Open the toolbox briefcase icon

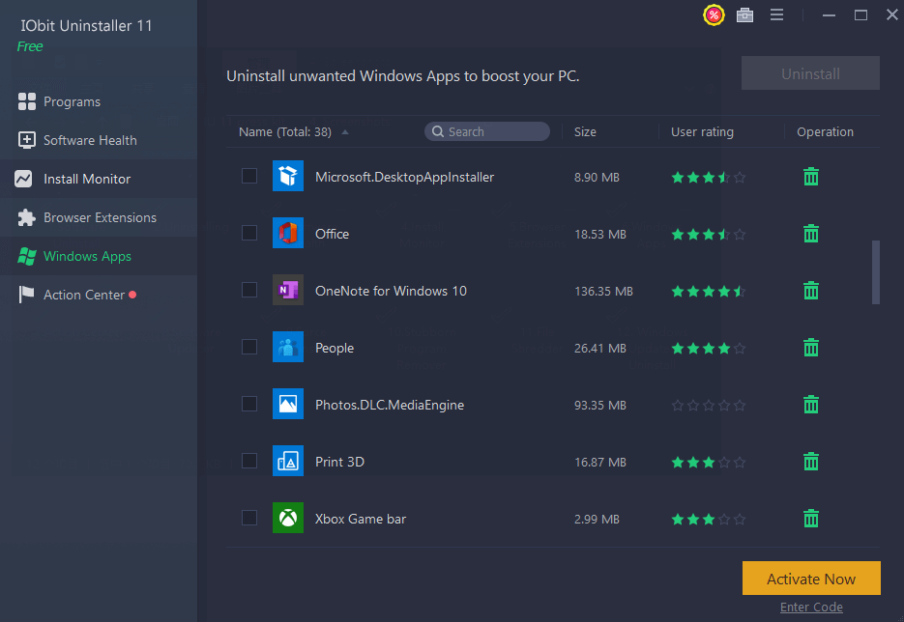tap(744, 15)
